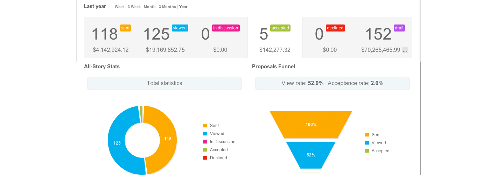Open the 118 sent proposals card
490x175 pixels.
[111, 37]
